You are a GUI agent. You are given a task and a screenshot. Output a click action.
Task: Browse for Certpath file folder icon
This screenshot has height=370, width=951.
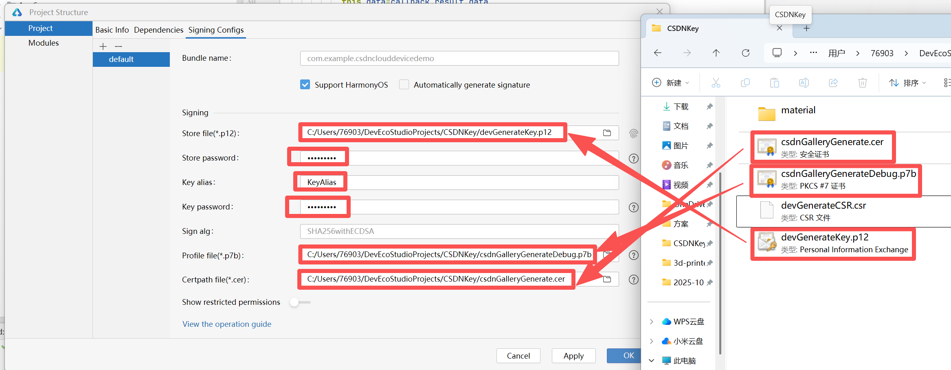point(607,279)
